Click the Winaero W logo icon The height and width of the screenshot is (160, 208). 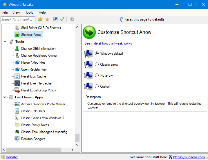pos(171,157)
